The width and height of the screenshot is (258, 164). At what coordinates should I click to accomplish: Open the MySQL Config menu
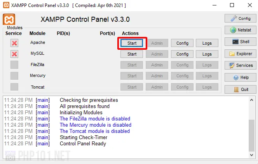(x=182, y=54)
